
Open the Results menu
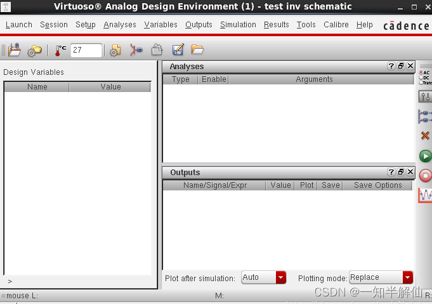pos(277,25)
